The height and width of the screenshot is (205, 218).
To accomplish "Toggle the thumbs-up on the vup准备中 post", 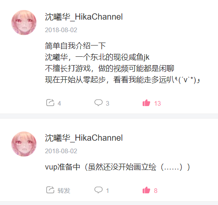I will (x=146, y=190).
